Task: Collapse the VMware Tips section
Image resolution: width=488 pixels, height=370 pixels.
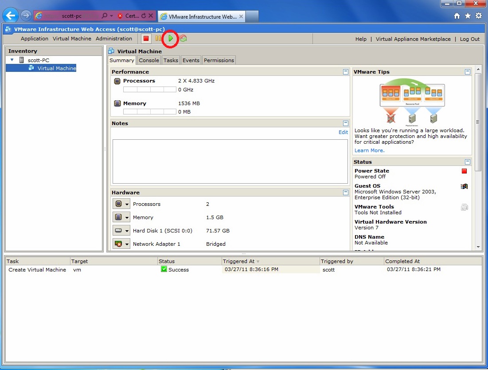Action: click(x=468, y=72)
